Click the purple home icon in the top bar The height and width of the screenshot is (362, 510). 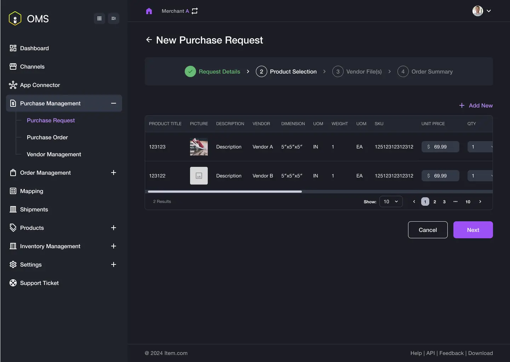pos(149,11)
